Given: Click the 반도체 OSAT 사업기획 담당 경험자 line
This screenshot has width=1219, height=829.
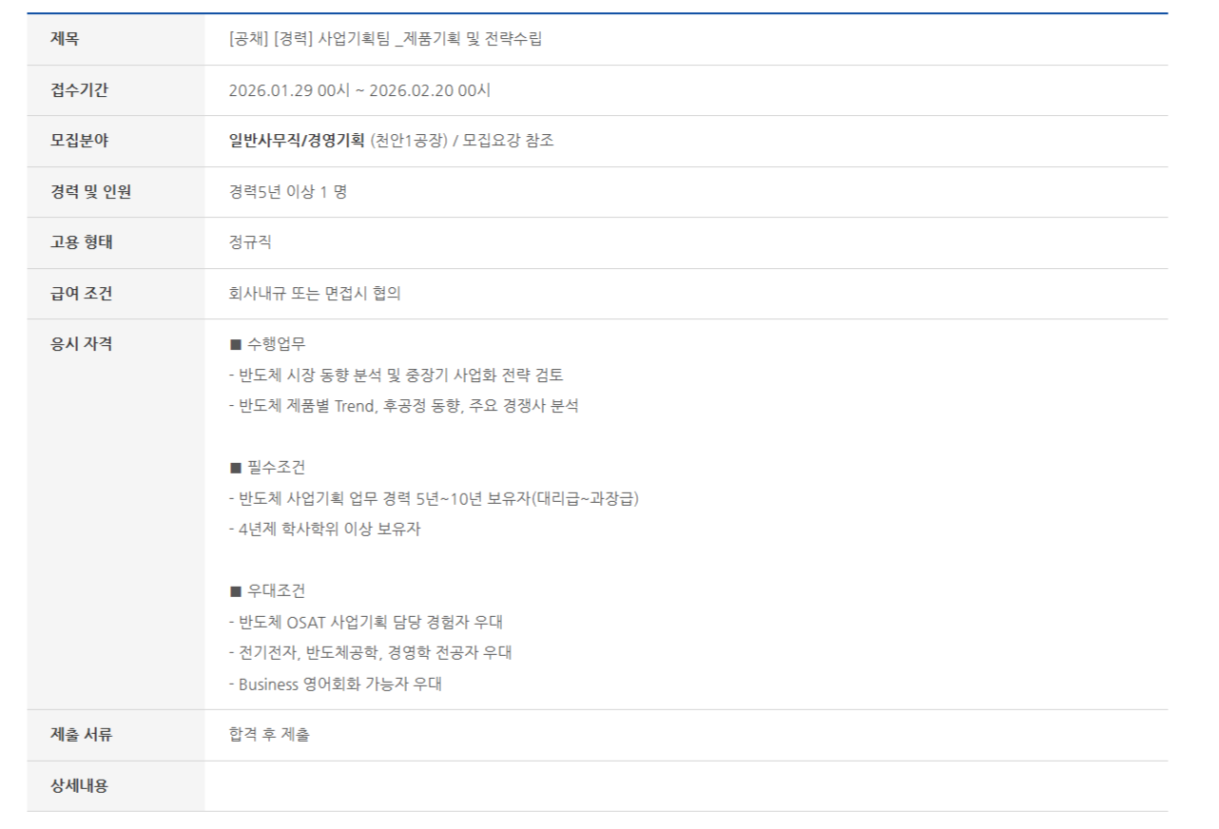Looking at the screenshot, I should 365,623.
